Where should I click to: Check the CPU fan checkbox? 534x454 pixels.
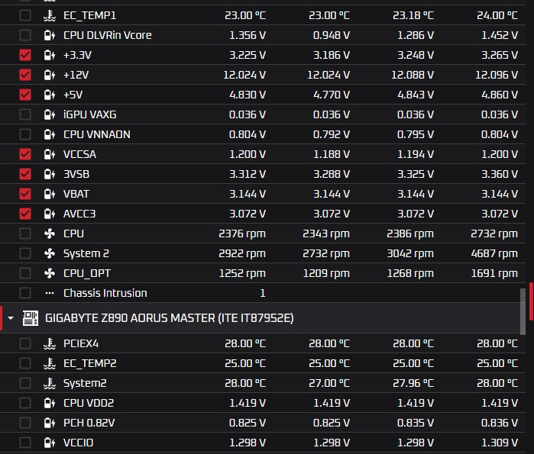25,233
